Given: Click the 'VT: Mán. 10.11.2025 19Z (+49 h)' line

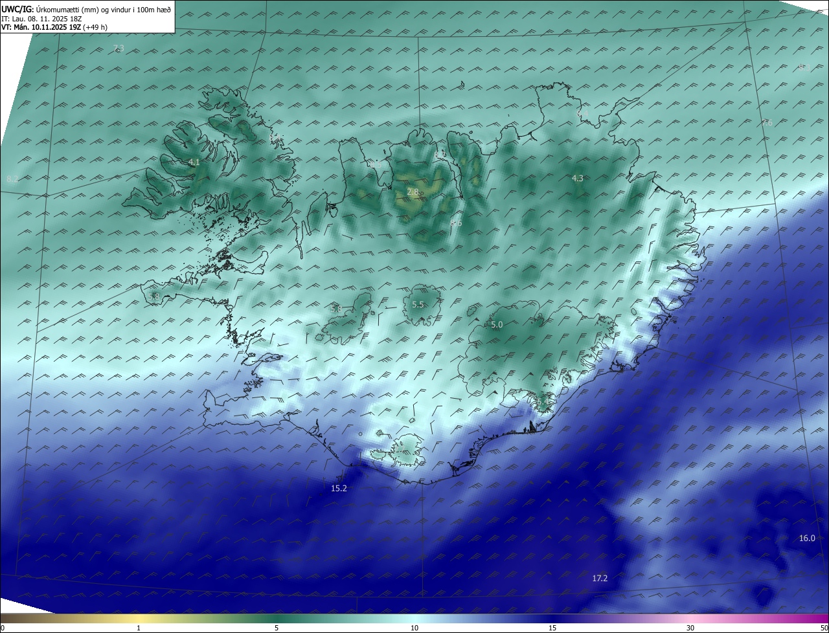Looking at the screenshot, I should (54, 28).
